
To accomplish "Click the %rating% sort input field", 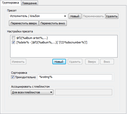I will point(75,77).
